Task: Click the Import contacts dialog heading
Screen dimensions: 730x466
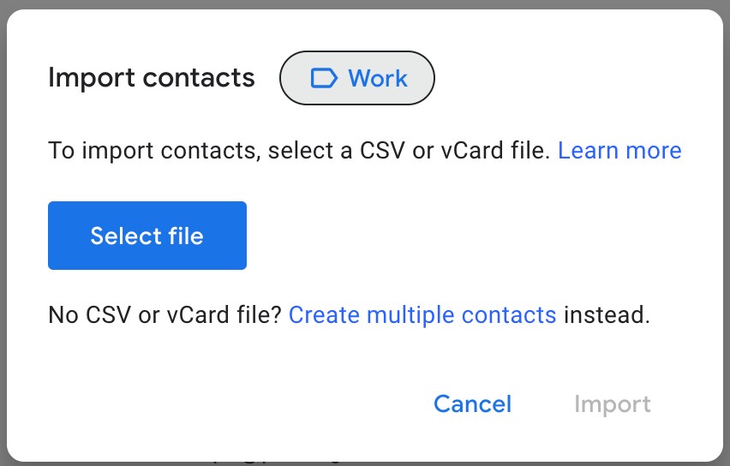Action: [152, 77]
